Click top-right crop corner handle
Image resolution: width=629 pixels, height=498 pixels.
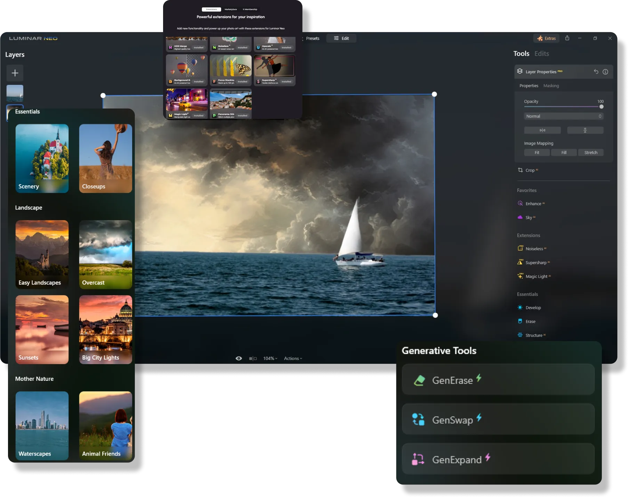point(434,94)
